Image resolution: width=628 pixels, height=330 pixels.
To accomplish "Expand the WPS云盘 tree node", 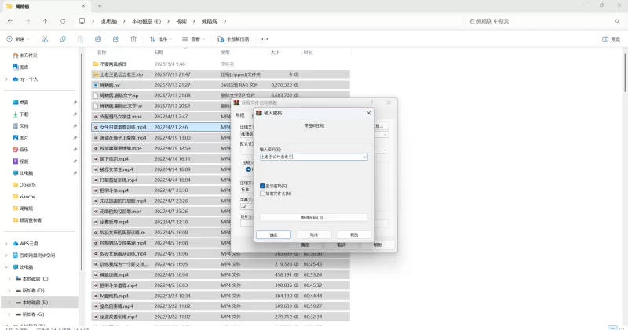I will [6, 244].
